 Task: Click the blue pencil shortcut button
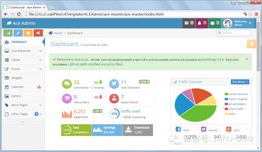[18, 33]
